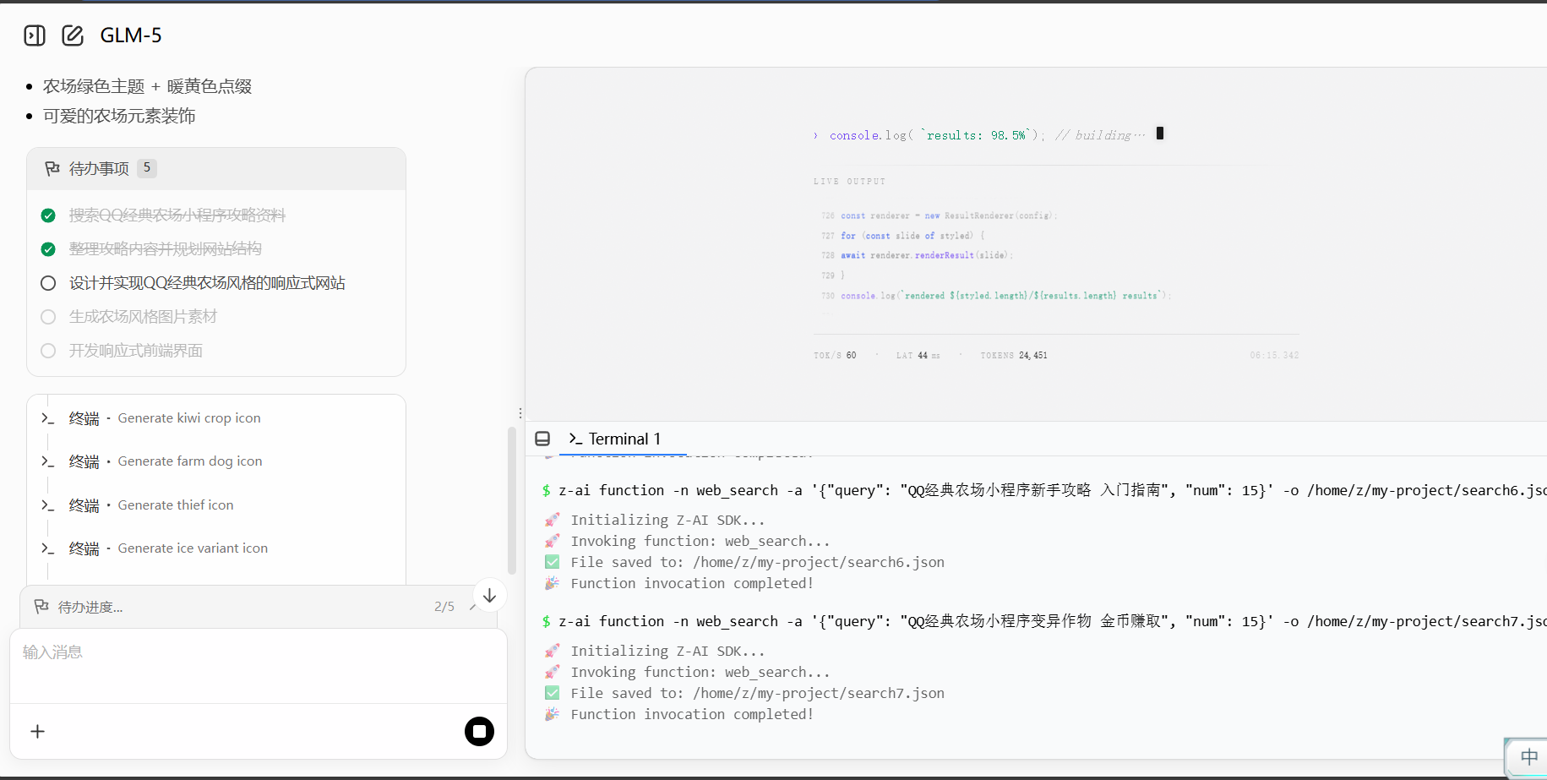
Task: Click the 待办事项 flag icon
Action: point(52,168)
